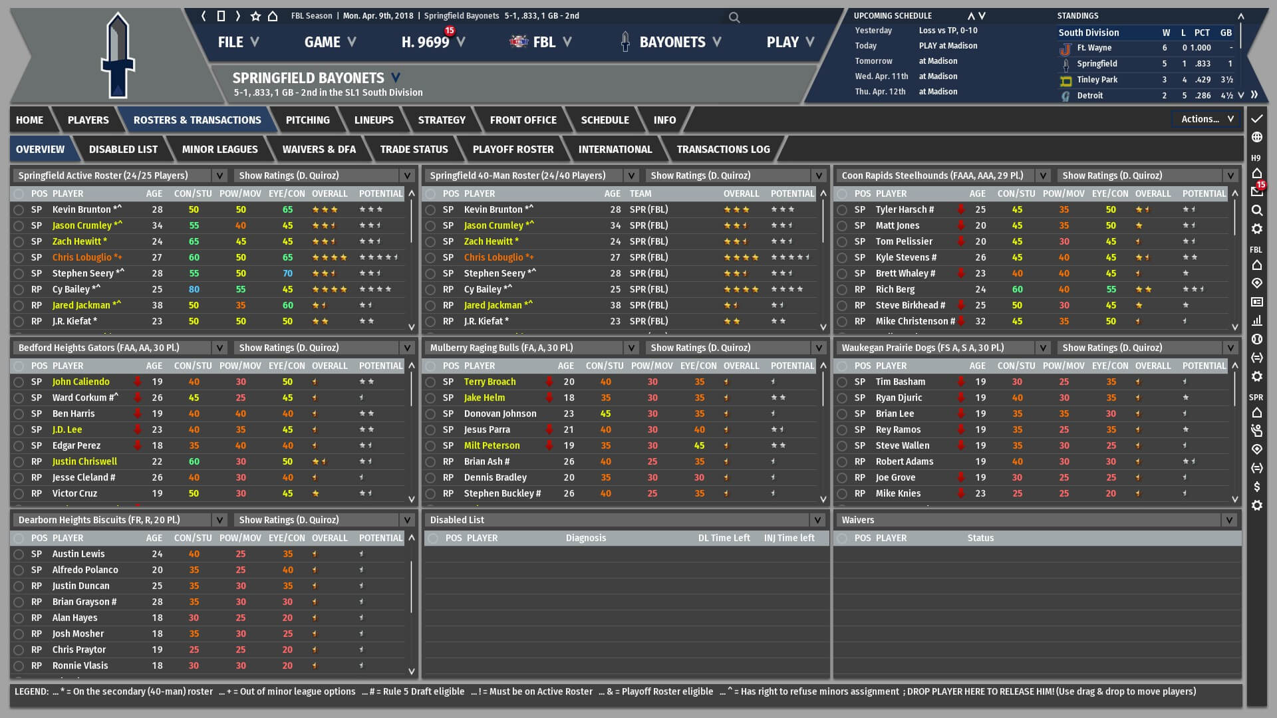Image resolution: width=1277 pixels, height=718 pixels.
Task: Click the baseball icon in right sidebar
Action: tap(1256, 339)
